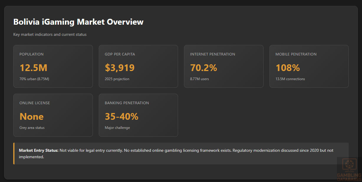Screen dimensions: 362x182
Task: Click the Mobile Penetration label
Action: [296, 54]
